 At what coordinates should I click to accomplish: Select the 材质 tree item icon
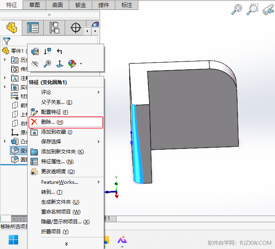click(14, 96)
